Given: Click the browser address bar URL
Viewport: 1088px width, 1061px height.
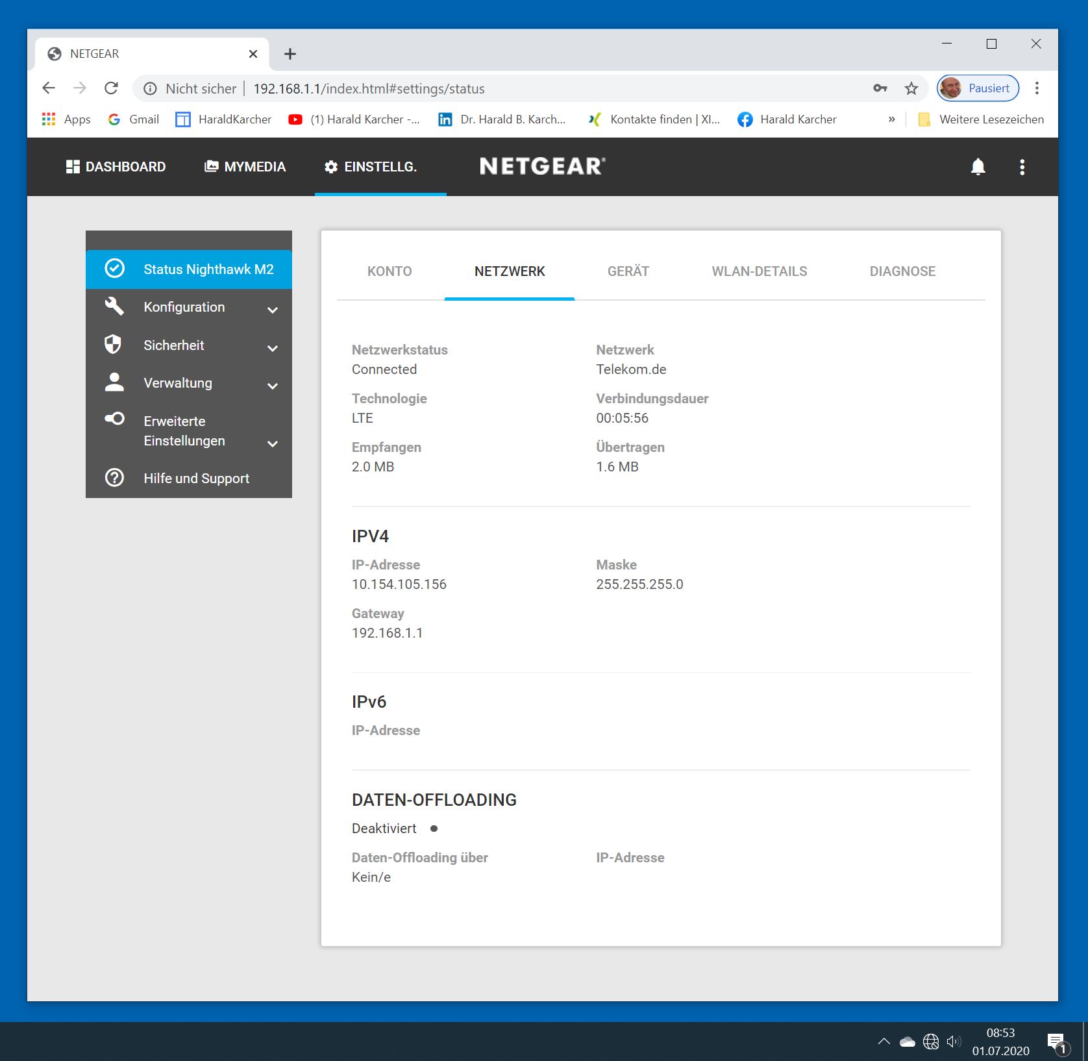Looking at the screenshot, I should [x=369, y=89].
